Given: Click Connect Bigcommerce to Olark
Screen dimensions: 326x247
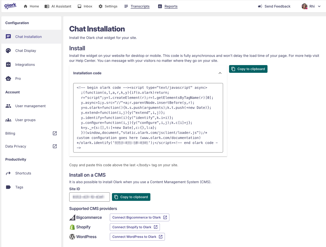Looking at the screenshot, I should click(x=140, y=217).
